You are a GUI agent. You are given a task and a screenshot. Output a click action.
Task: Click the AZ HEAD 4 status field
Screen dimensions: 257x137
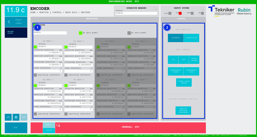click(81, 85)
